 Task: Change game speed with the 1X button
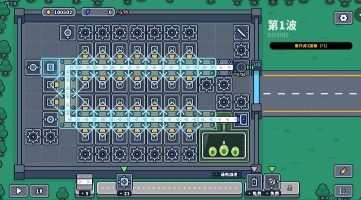point(39,191)
